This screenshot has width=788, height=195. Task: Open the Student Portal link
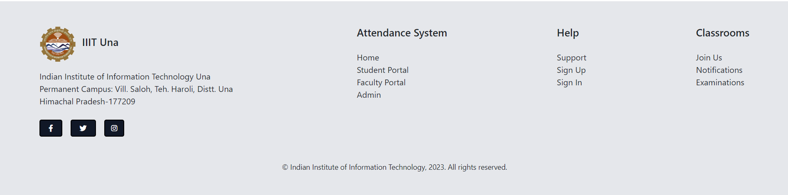(383, 70)
